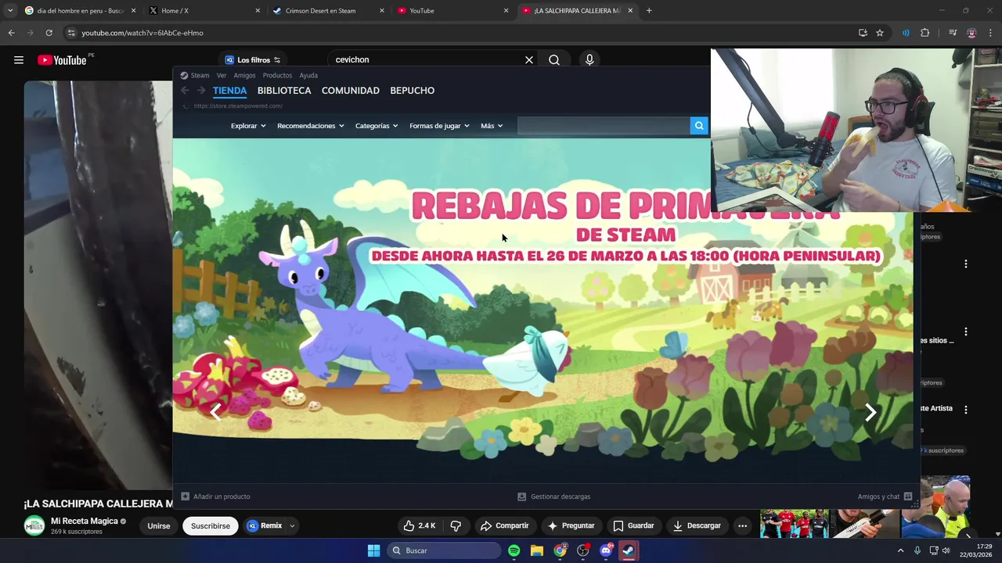Open the Productos menu in Steam
The image size is (1002, 563).
coord(277,76)
